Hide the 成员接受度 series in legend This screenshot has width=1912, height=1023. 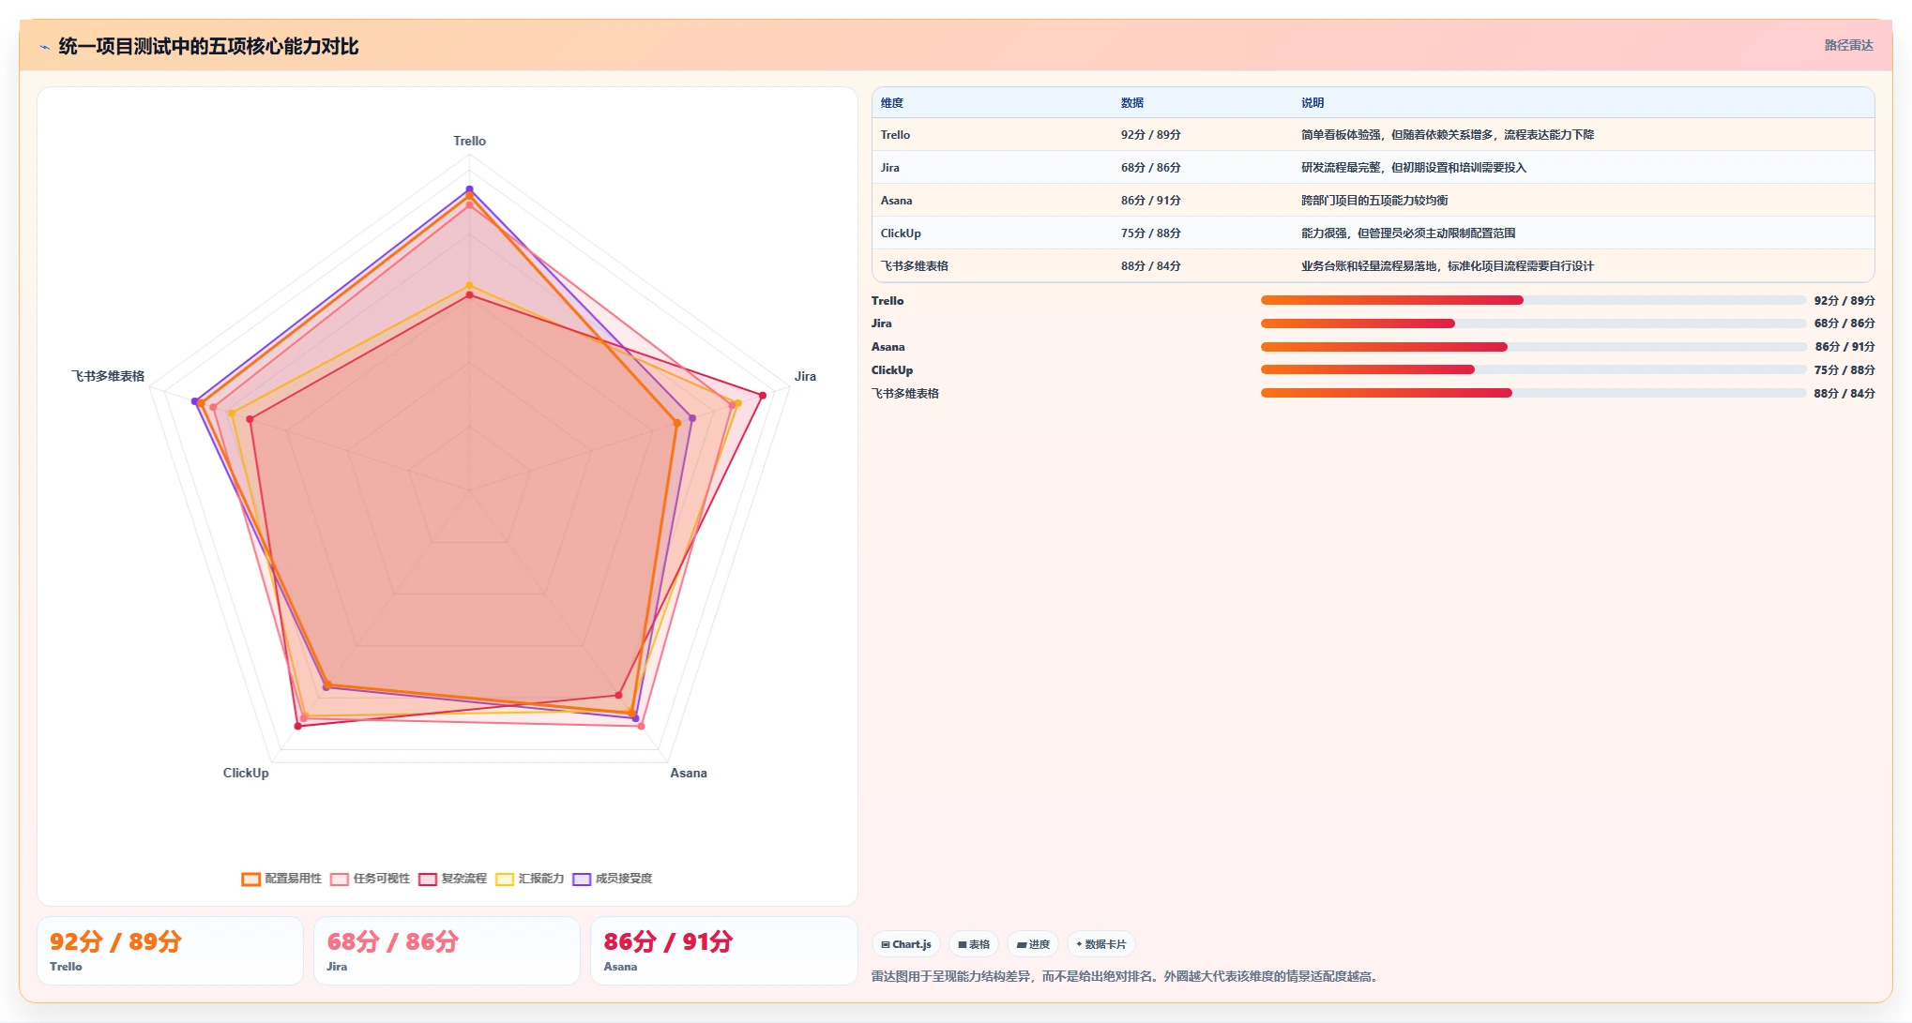pos(613,879)
